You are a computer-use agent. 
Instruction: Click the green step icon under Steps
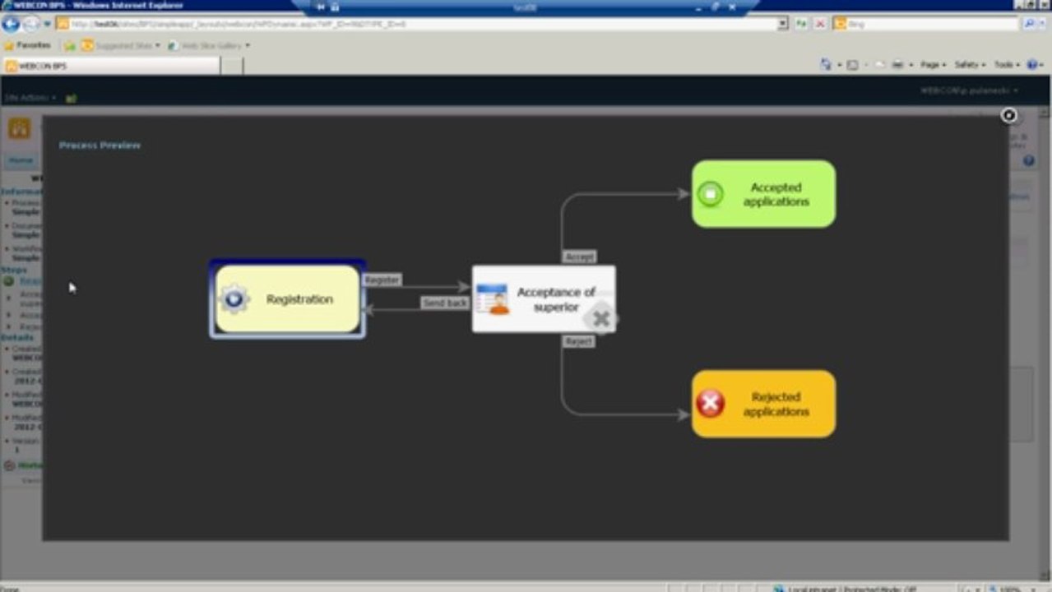click(9, 280)
